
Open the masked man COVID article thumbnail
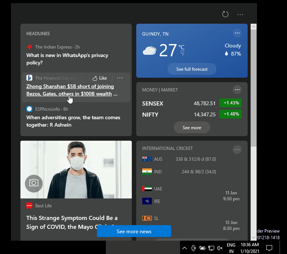pos(76,169)
